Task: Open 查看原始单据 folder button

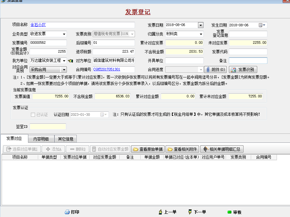Action: pos(148,149)
